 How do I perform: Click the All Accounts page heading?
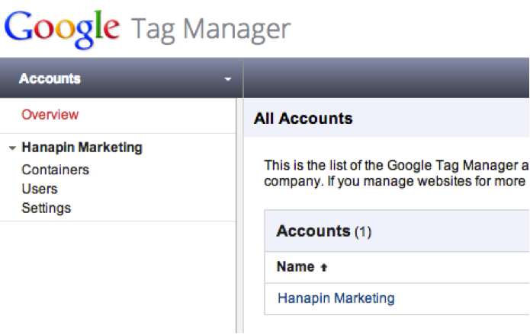click(x=304, y=119)
